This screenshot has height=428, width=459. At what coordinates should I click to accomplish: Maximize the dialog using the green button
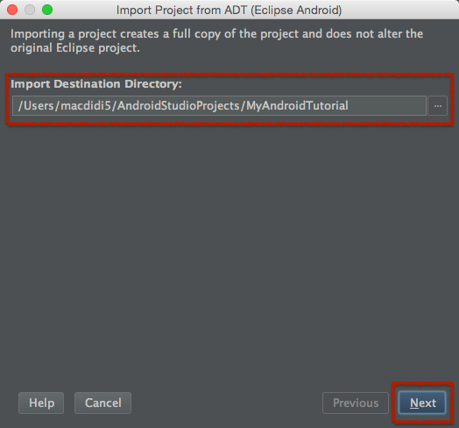(47, 10)
